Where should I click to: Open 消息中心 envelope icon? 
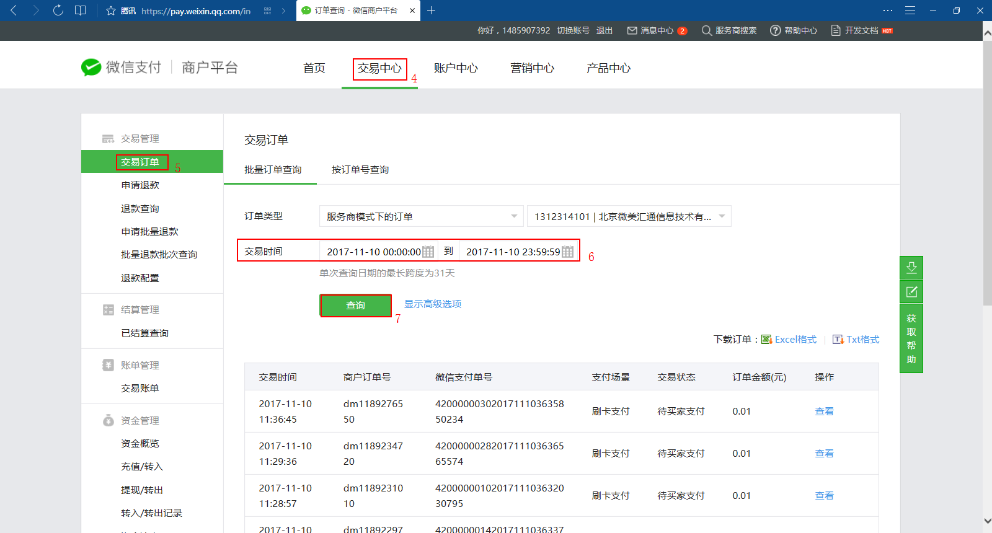pos(632,30)
